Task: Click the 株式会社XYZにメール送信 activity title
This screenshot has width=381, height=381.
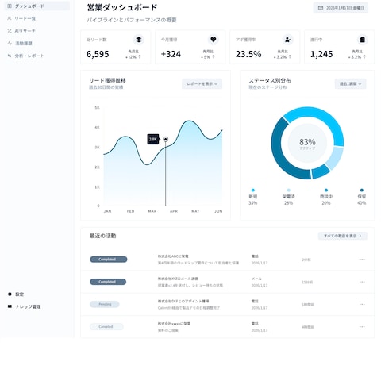Action: pos(178,279)
